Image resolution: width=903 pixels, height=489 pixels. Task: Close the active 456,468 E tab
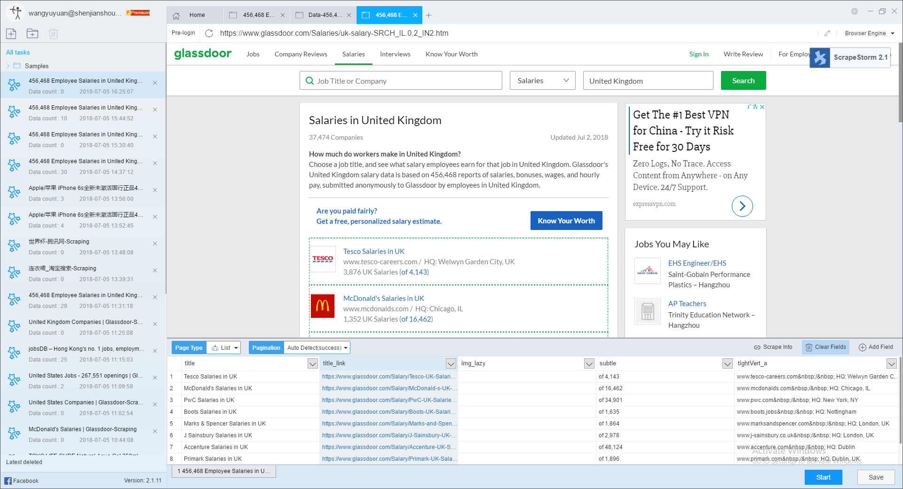(x=415, y=15)
